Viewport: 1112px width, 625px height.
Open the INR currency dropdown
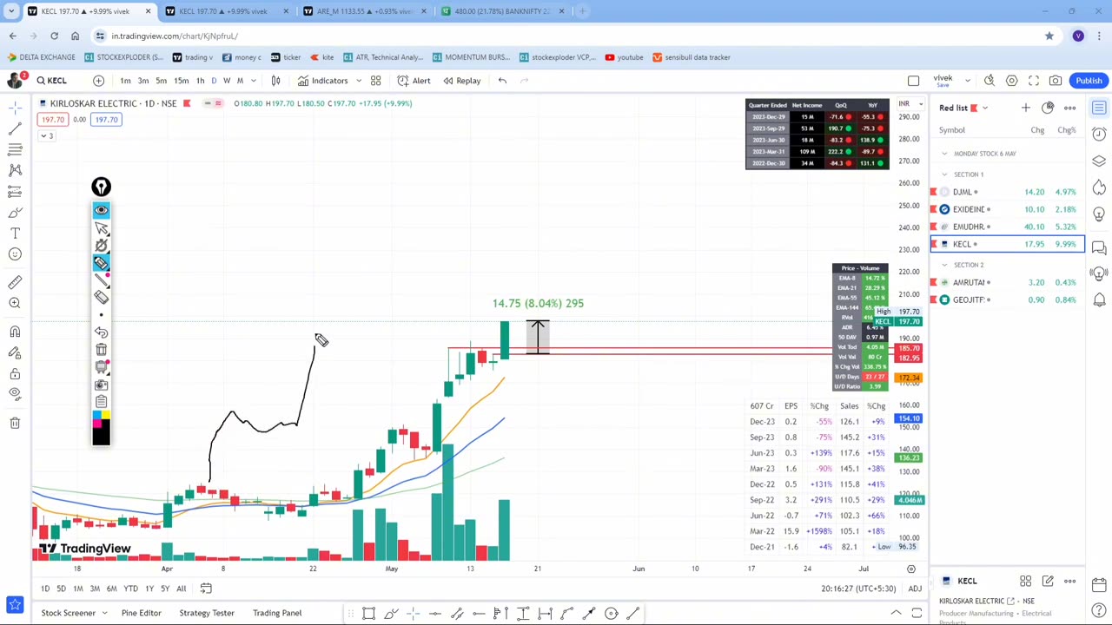coord(909,103)
